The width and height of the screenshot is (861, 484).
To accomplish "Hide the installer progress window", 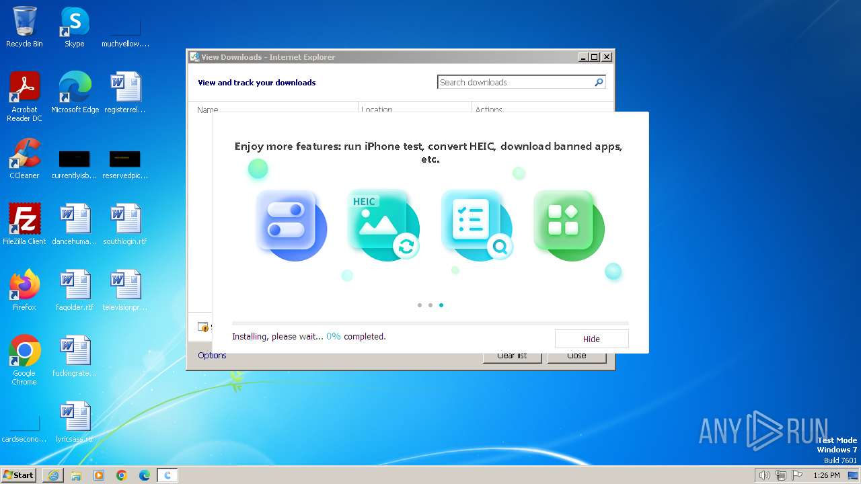I will [x=591, y=339].
